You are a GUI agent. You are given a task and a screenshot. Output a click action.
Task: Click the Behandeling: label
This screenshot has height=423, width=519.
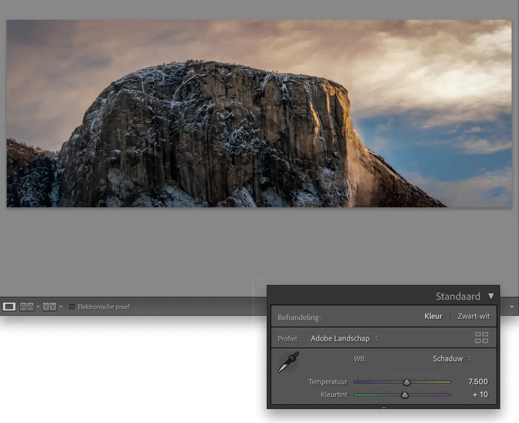pyautogui.click(x=299, y=317)
